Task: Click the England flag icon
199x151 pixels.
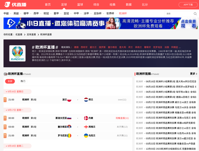Action: point(86,127)
